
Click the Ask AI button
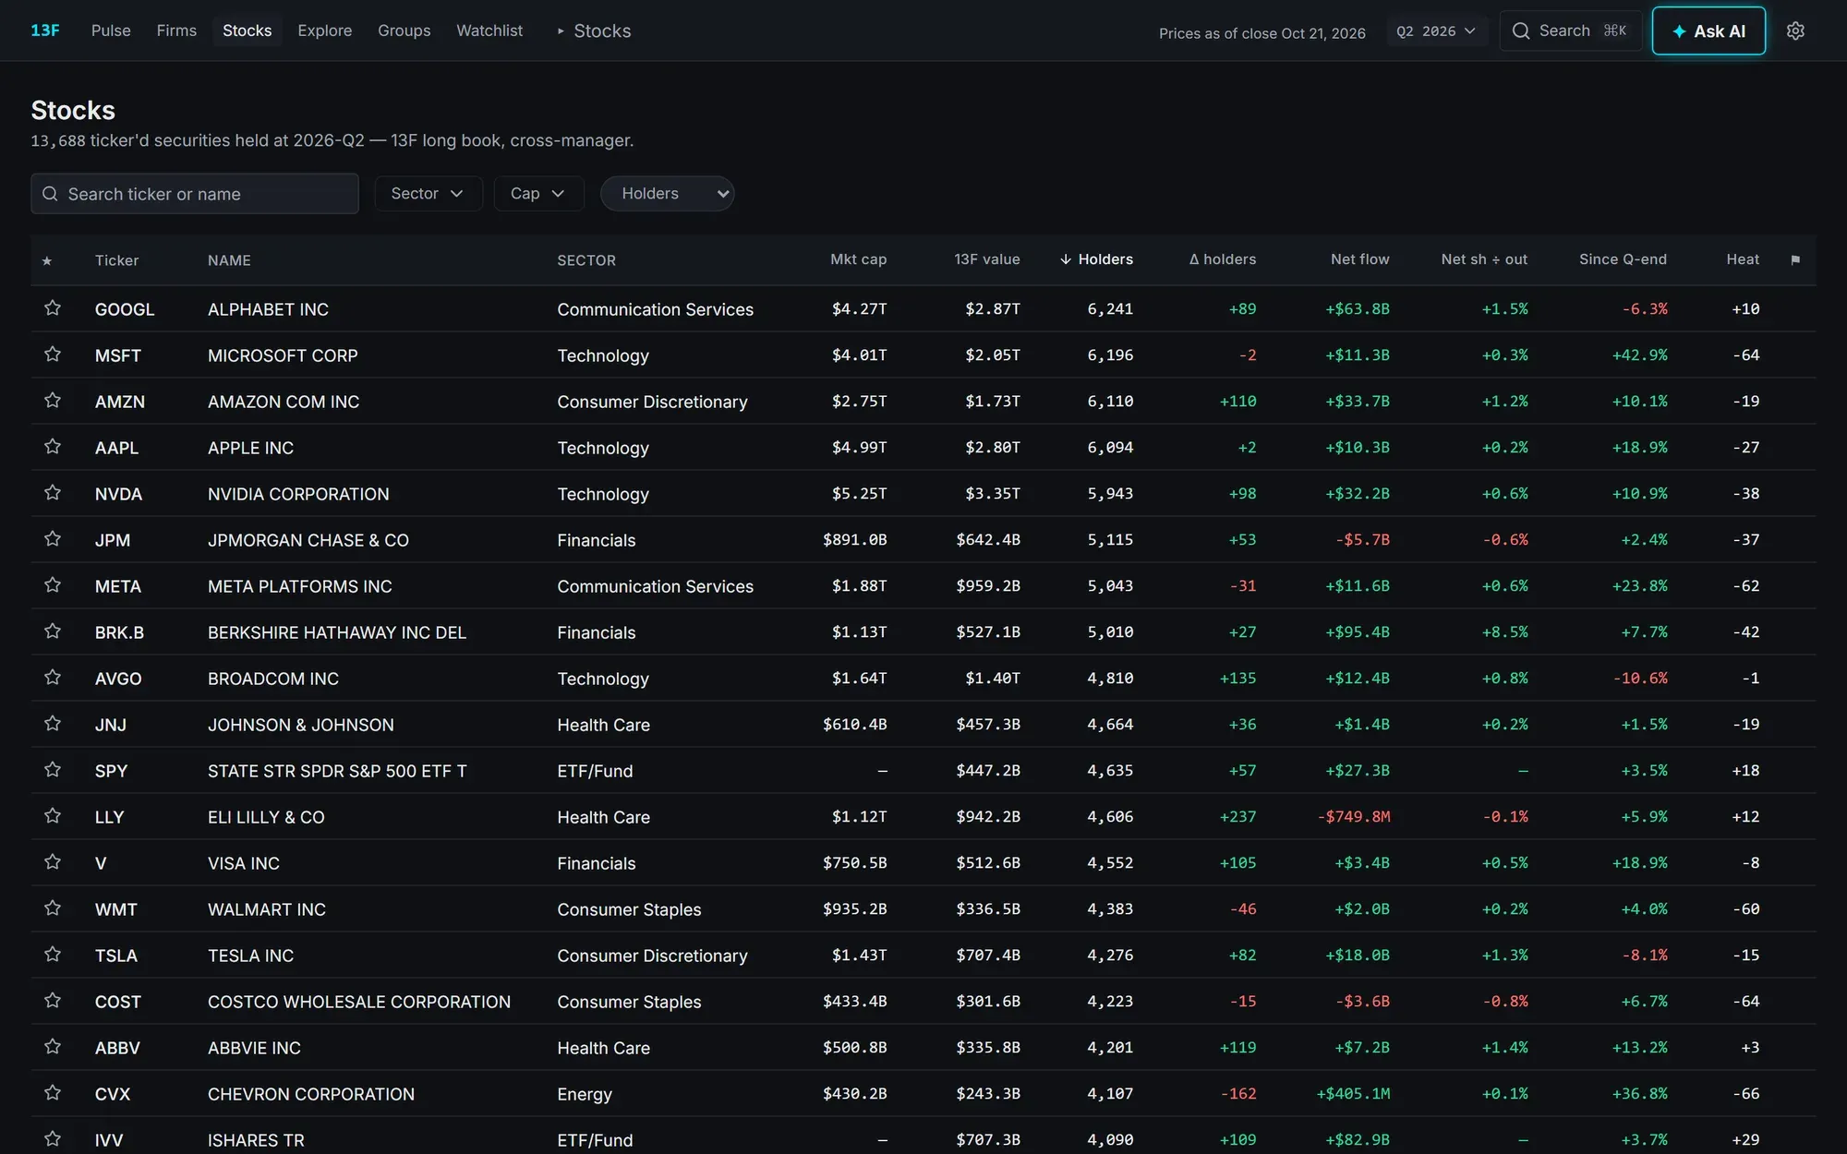pyautogui.click(x=1708, y=31)
